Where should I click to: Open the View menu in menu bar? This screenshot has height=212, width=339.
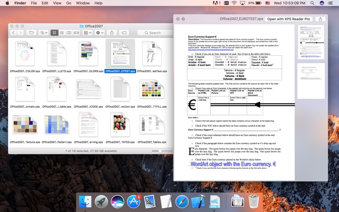[x=57, y=3]
